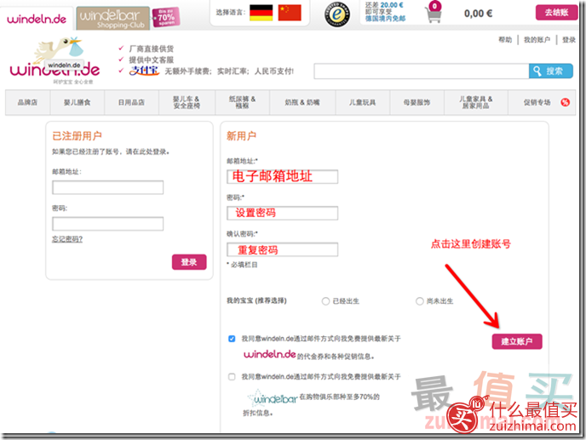This screenshot has width=586, height=440.
Task: Click the 忘记密码? link
Action: 67,239
